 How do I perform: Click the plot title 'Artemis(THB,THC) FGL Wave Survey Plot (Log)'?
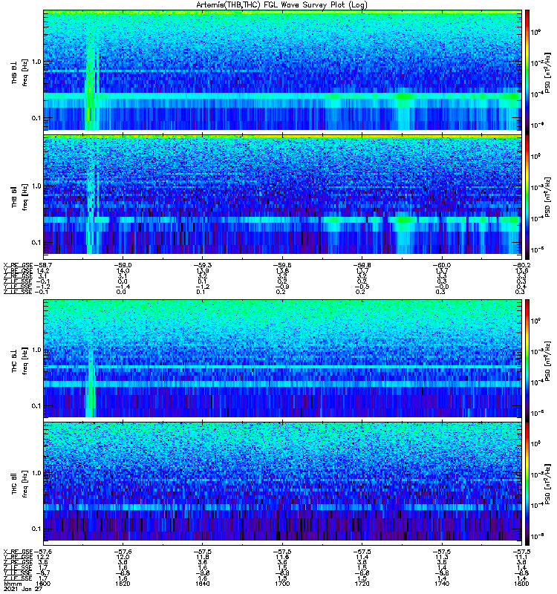point(281,5)
